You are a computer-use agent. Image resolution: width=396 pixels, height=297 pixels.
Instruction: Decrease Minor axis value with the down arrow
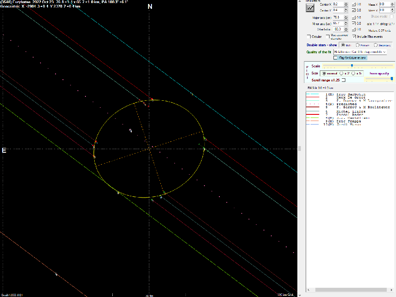coord(346,25)
